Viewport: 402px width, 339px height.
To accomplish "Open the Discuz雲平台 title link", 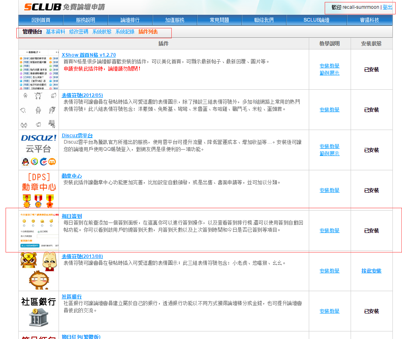I will tap(77, 136).
